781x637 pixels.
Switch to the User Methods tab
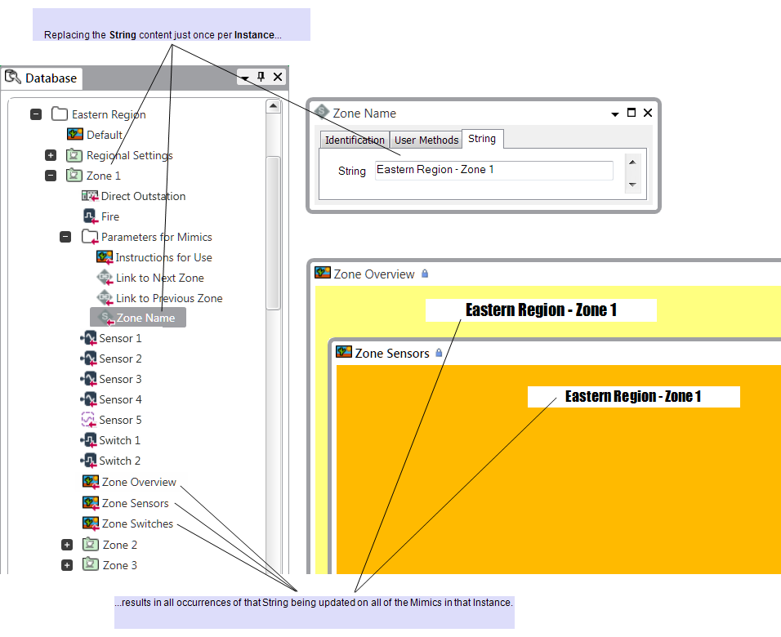click(426, 140)
